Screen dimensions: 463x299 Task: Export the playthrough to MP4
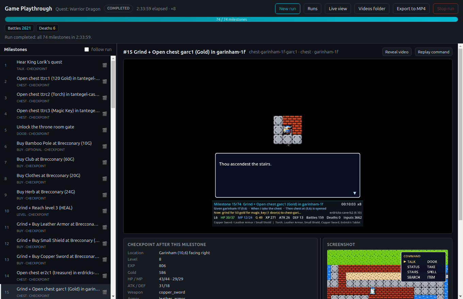411,8
